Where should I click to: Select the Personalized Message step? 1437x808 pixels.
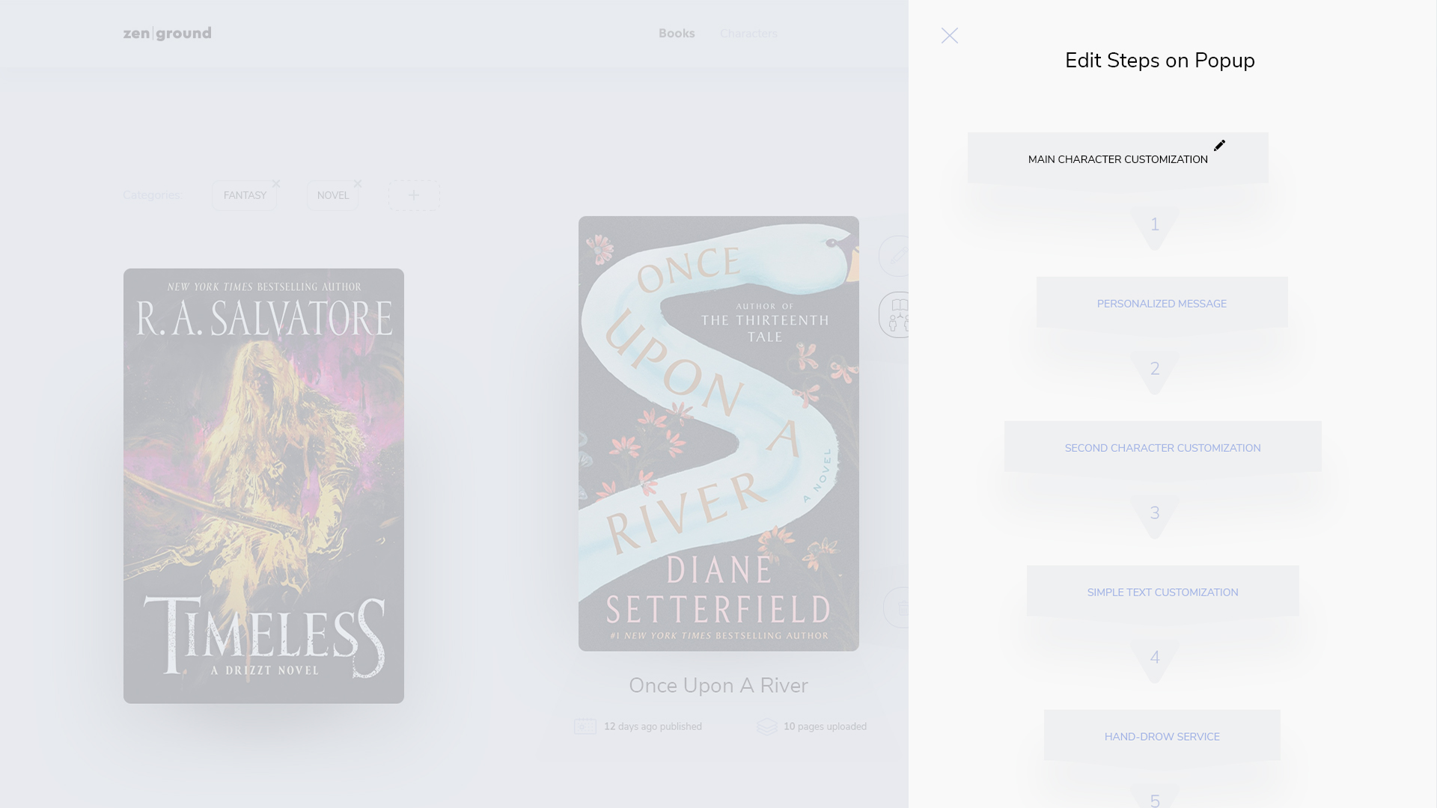(1162, 303)
